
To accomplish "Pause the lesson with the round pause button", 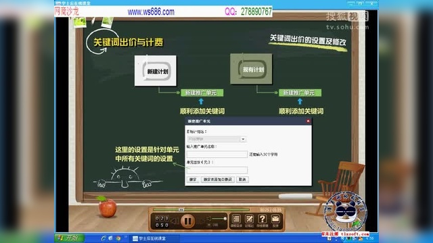I will click(188, 221).
